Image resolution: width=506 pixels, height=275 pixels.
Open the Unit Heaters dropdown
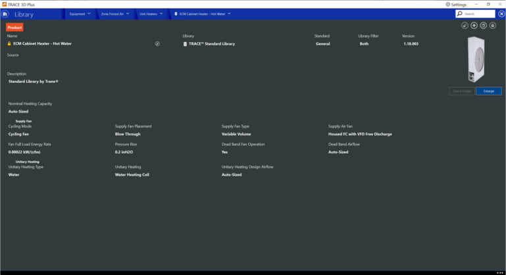(161, 14)
